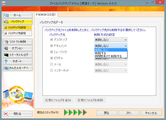
Task: Check the インターネット checkbox
Action: tap(51, 70)
